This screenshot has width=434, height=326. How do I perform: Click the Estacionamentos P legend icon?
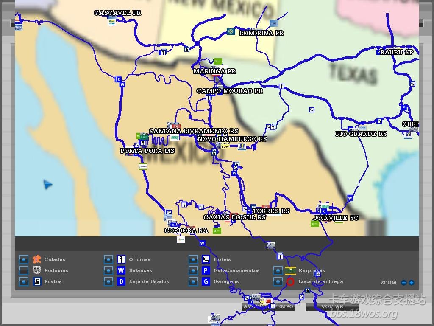click(206, 270)
